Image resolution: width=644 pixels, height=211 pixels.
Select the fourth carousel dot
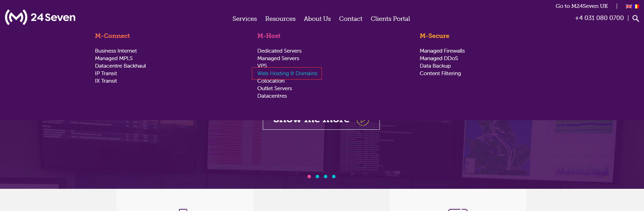pyautogui.click(x=334, y=177)
